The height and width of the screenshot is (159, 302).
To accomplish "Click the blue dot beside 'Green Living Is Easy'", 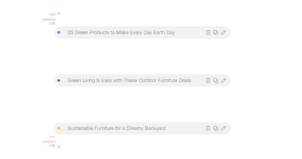I will coord(59,80).
